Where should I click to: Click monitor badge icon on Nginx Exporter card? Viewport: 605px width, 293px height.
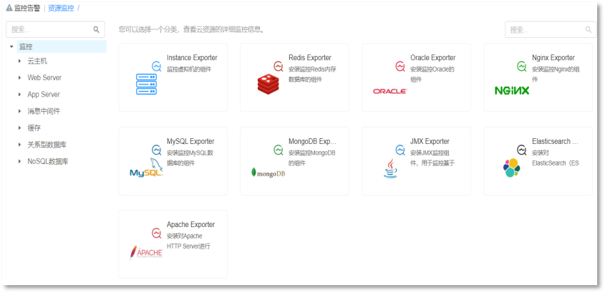point(522,67)
